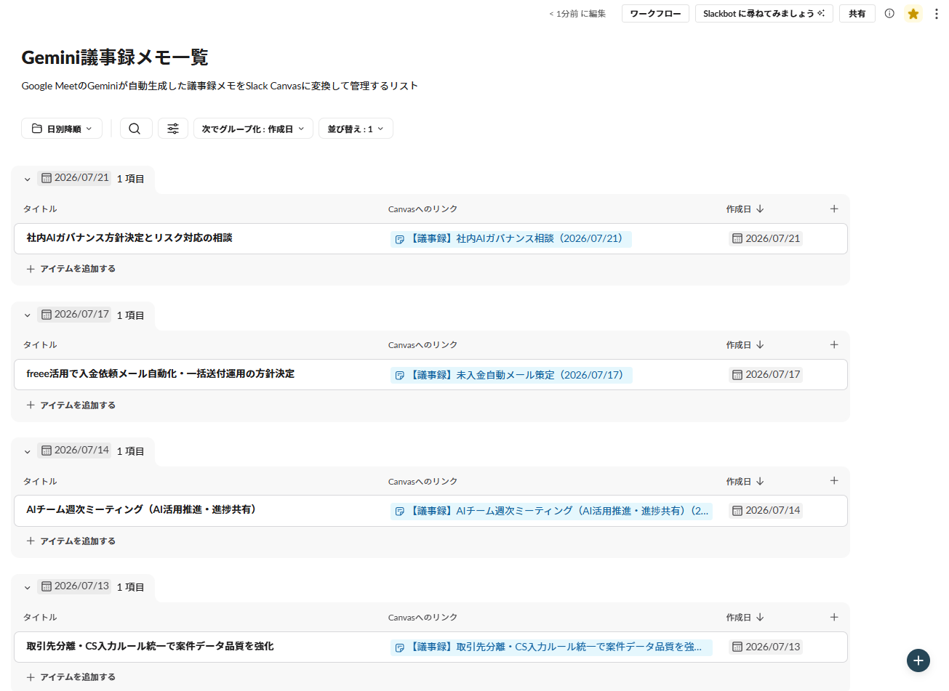Add a column in the 2026/07/17 group
Screen dimensions: 949x691
click(x=834, y=344)
